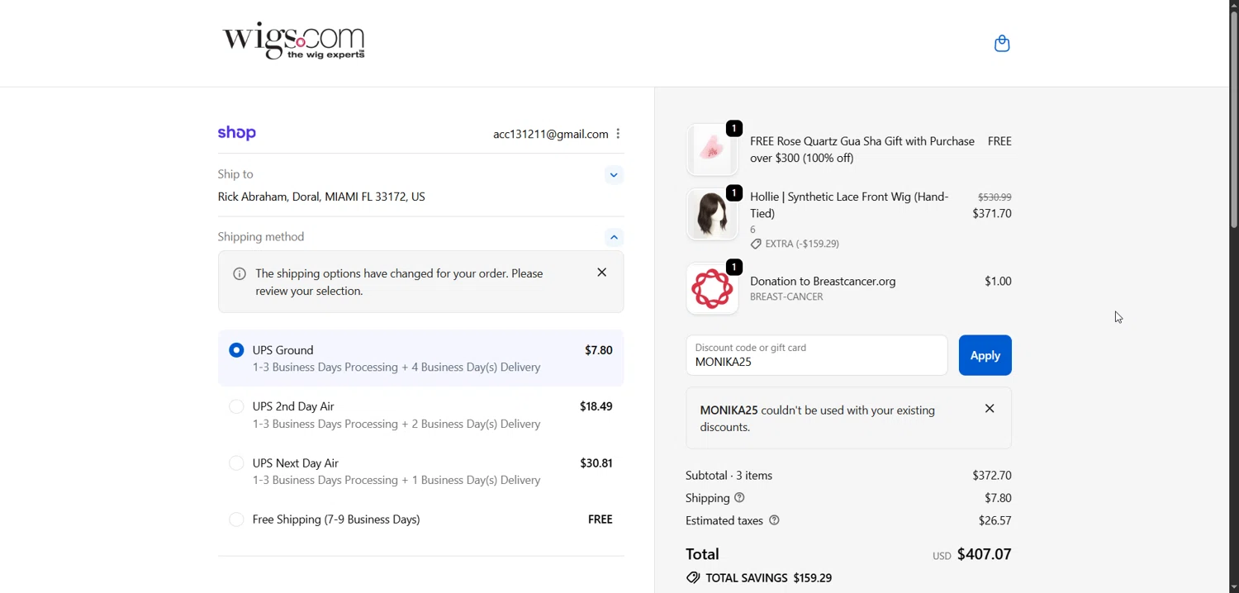Click the Shop Pay logo
The image size is (1239, 593).
point(237,133)
